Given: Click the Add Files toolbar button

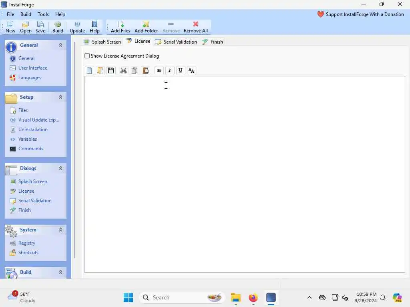Looking at the screenshot, I should tap(120, 27).
